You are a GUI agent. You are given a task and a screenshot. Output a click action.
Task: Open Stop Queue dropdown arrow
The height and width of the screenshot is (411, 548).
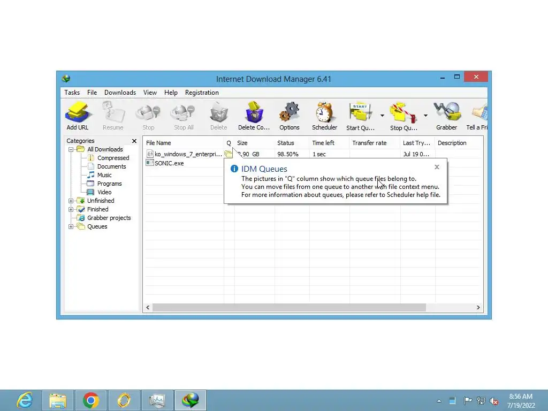pos(425,116)
